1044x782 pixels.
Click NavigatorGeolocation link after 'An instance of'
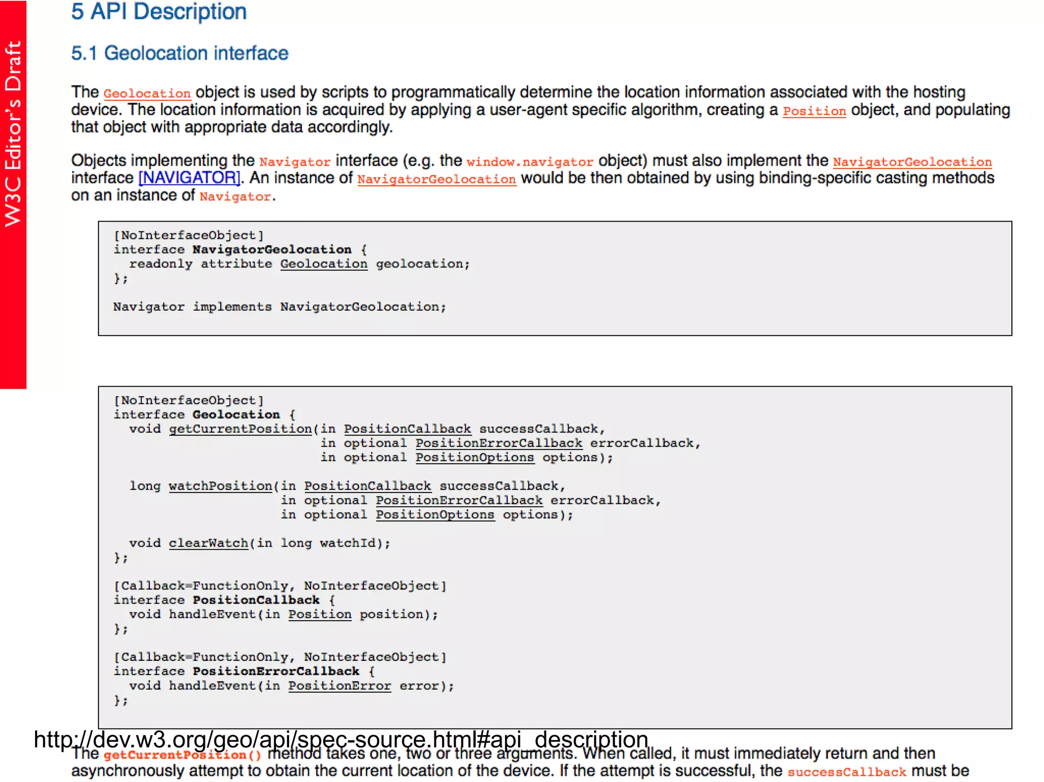pyautogui.click(x=437, y=179)
